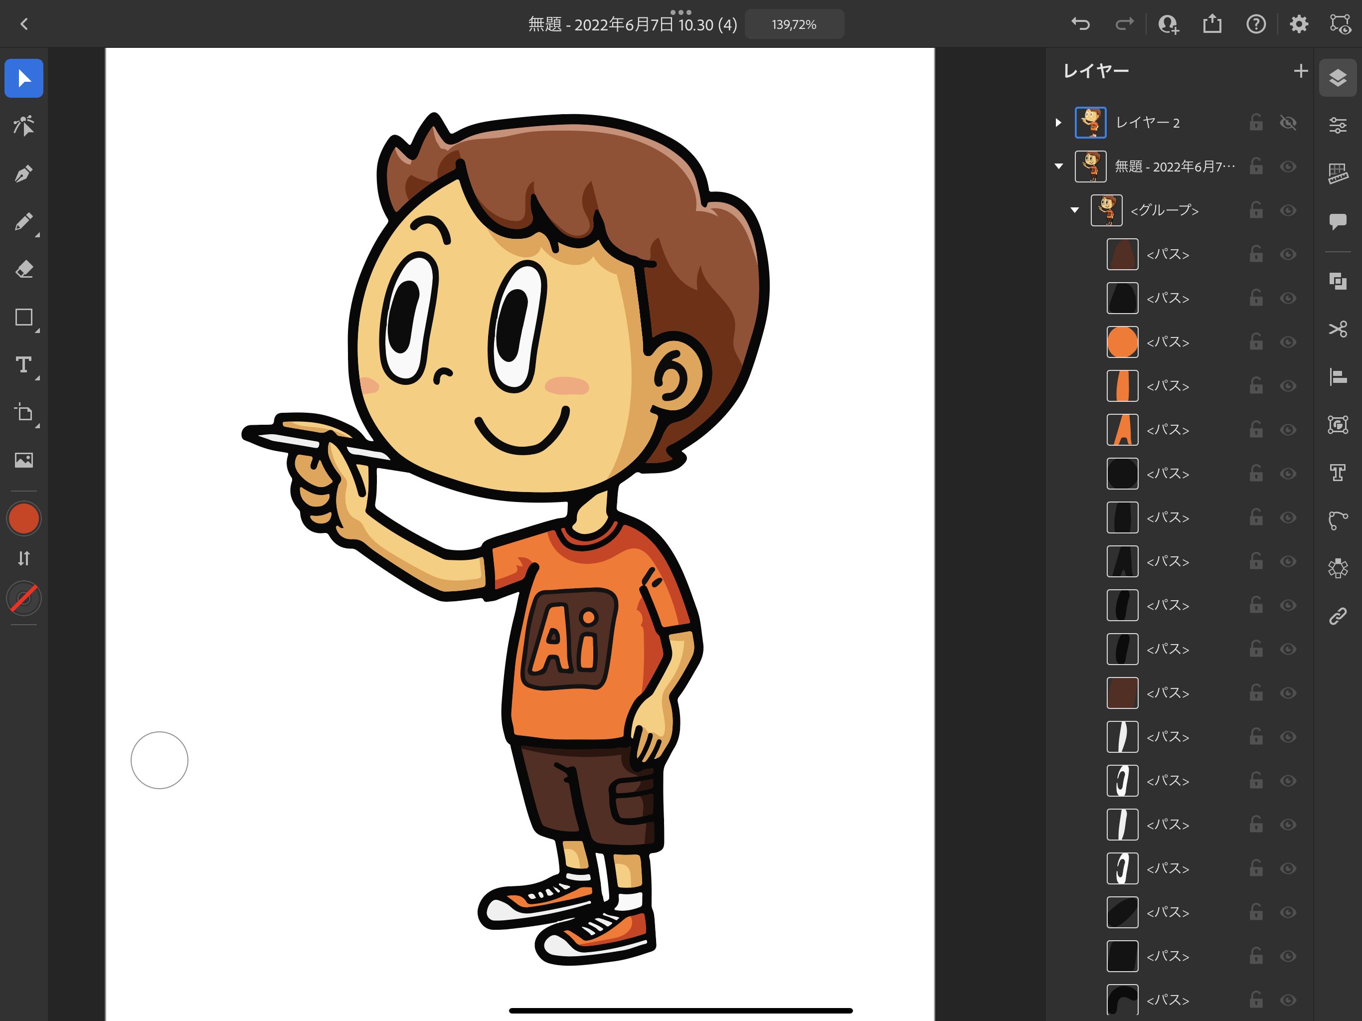Click the Undo arrow button

(1080, 24)
